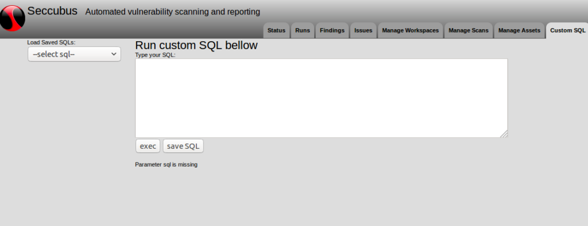Open the Issues tab
This screenshot has height=226, width=588.
[363, 31]
